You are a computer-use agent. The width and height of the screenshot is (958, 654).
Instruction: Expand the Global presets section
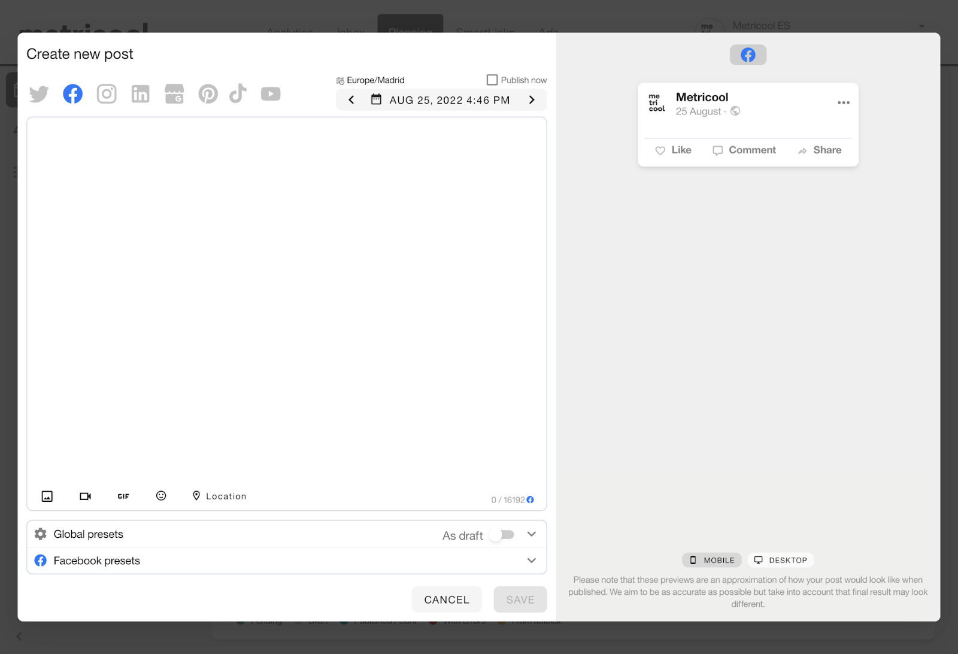point(531,534)
